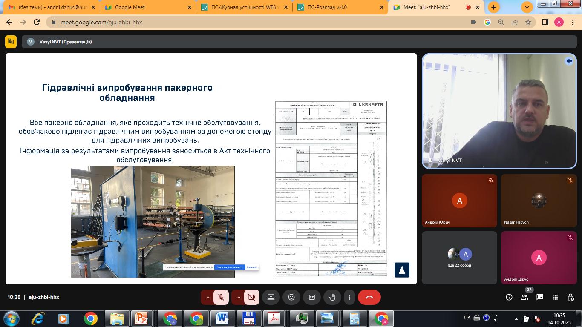Click the Vasyl NVT video tile
The width and height of the screenshot is (582, 327).
click(499, 111)
